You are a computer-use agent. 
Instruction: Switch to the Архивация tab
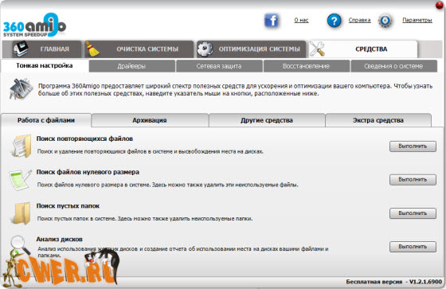[150, 120]
